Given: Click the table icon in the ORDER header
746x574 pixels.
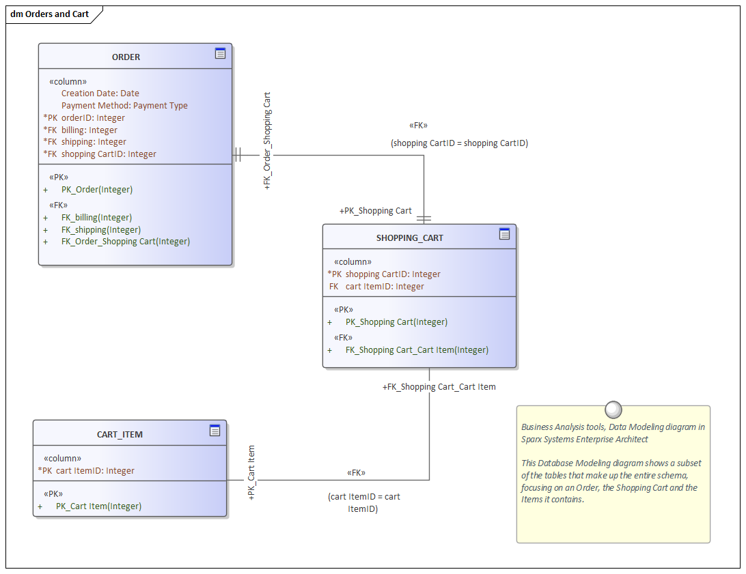Looking at the screenshot, I should (220, 54).
